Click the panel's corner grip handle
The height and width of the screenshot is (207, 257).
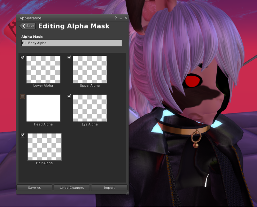(127, 193)
